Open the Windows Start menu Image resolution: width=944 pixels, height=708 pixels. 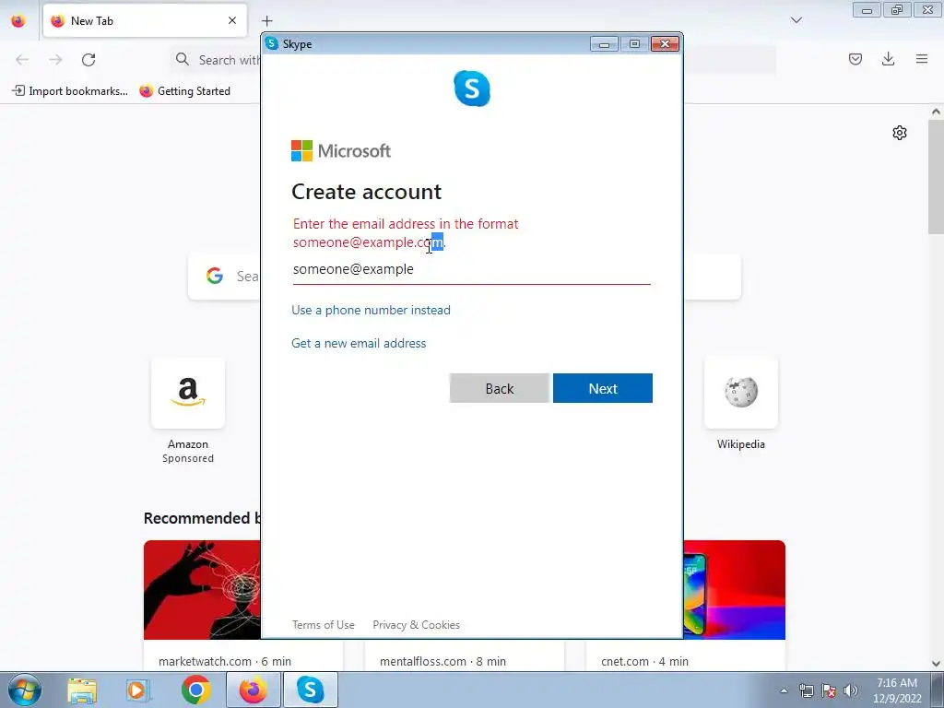(x=24, y=690)
